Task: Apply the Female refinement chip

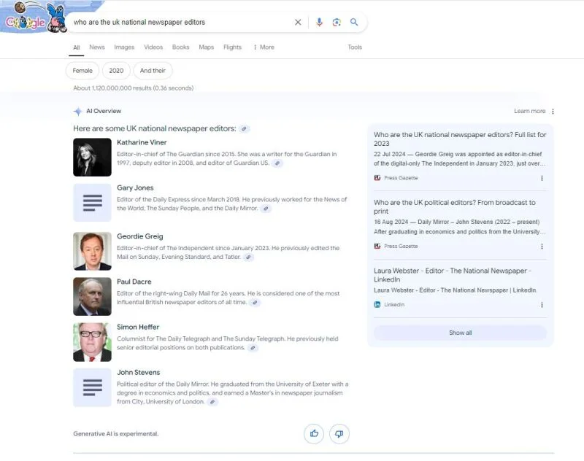Action: point(82,71)
